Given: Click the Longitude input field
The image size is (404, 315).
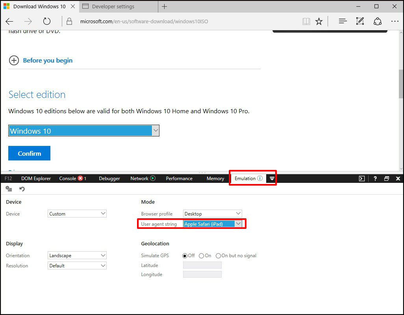Looking at the screenshot, I should coord(202,274).
